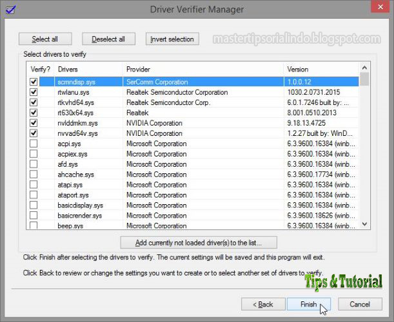Tick the basicrender.sys checkbox
Image resolution: width=394 pixels, height=322 pixels.
click(x=34, y=215)
